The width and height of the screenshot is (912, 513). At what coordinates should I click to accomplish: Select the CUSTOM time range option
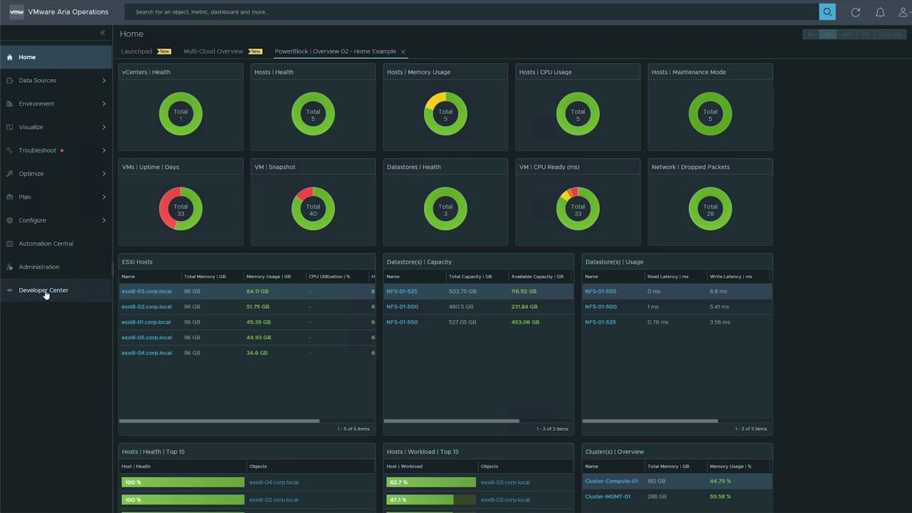click(890, 34)
